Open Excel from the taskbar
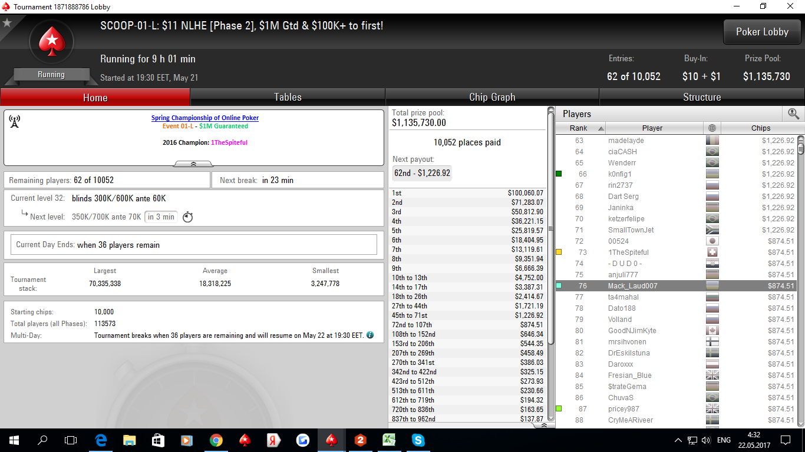This screenshot has height=452, width=805. coord(389,440)
